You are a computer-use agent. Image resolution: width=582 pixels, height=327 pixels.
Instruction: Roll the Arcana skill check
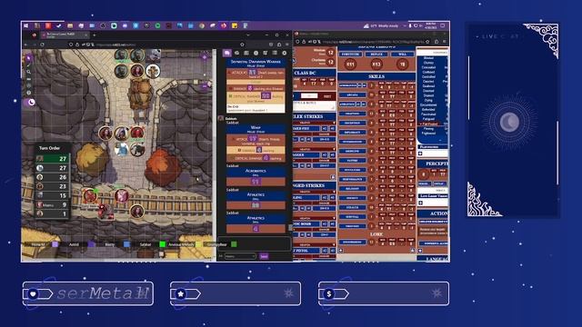tap(352, 94)
